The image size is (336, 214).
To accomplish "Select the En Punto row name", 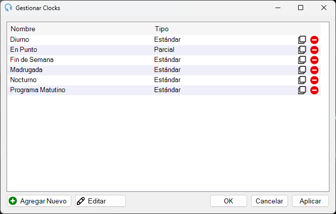I will (x=24, y=49).
